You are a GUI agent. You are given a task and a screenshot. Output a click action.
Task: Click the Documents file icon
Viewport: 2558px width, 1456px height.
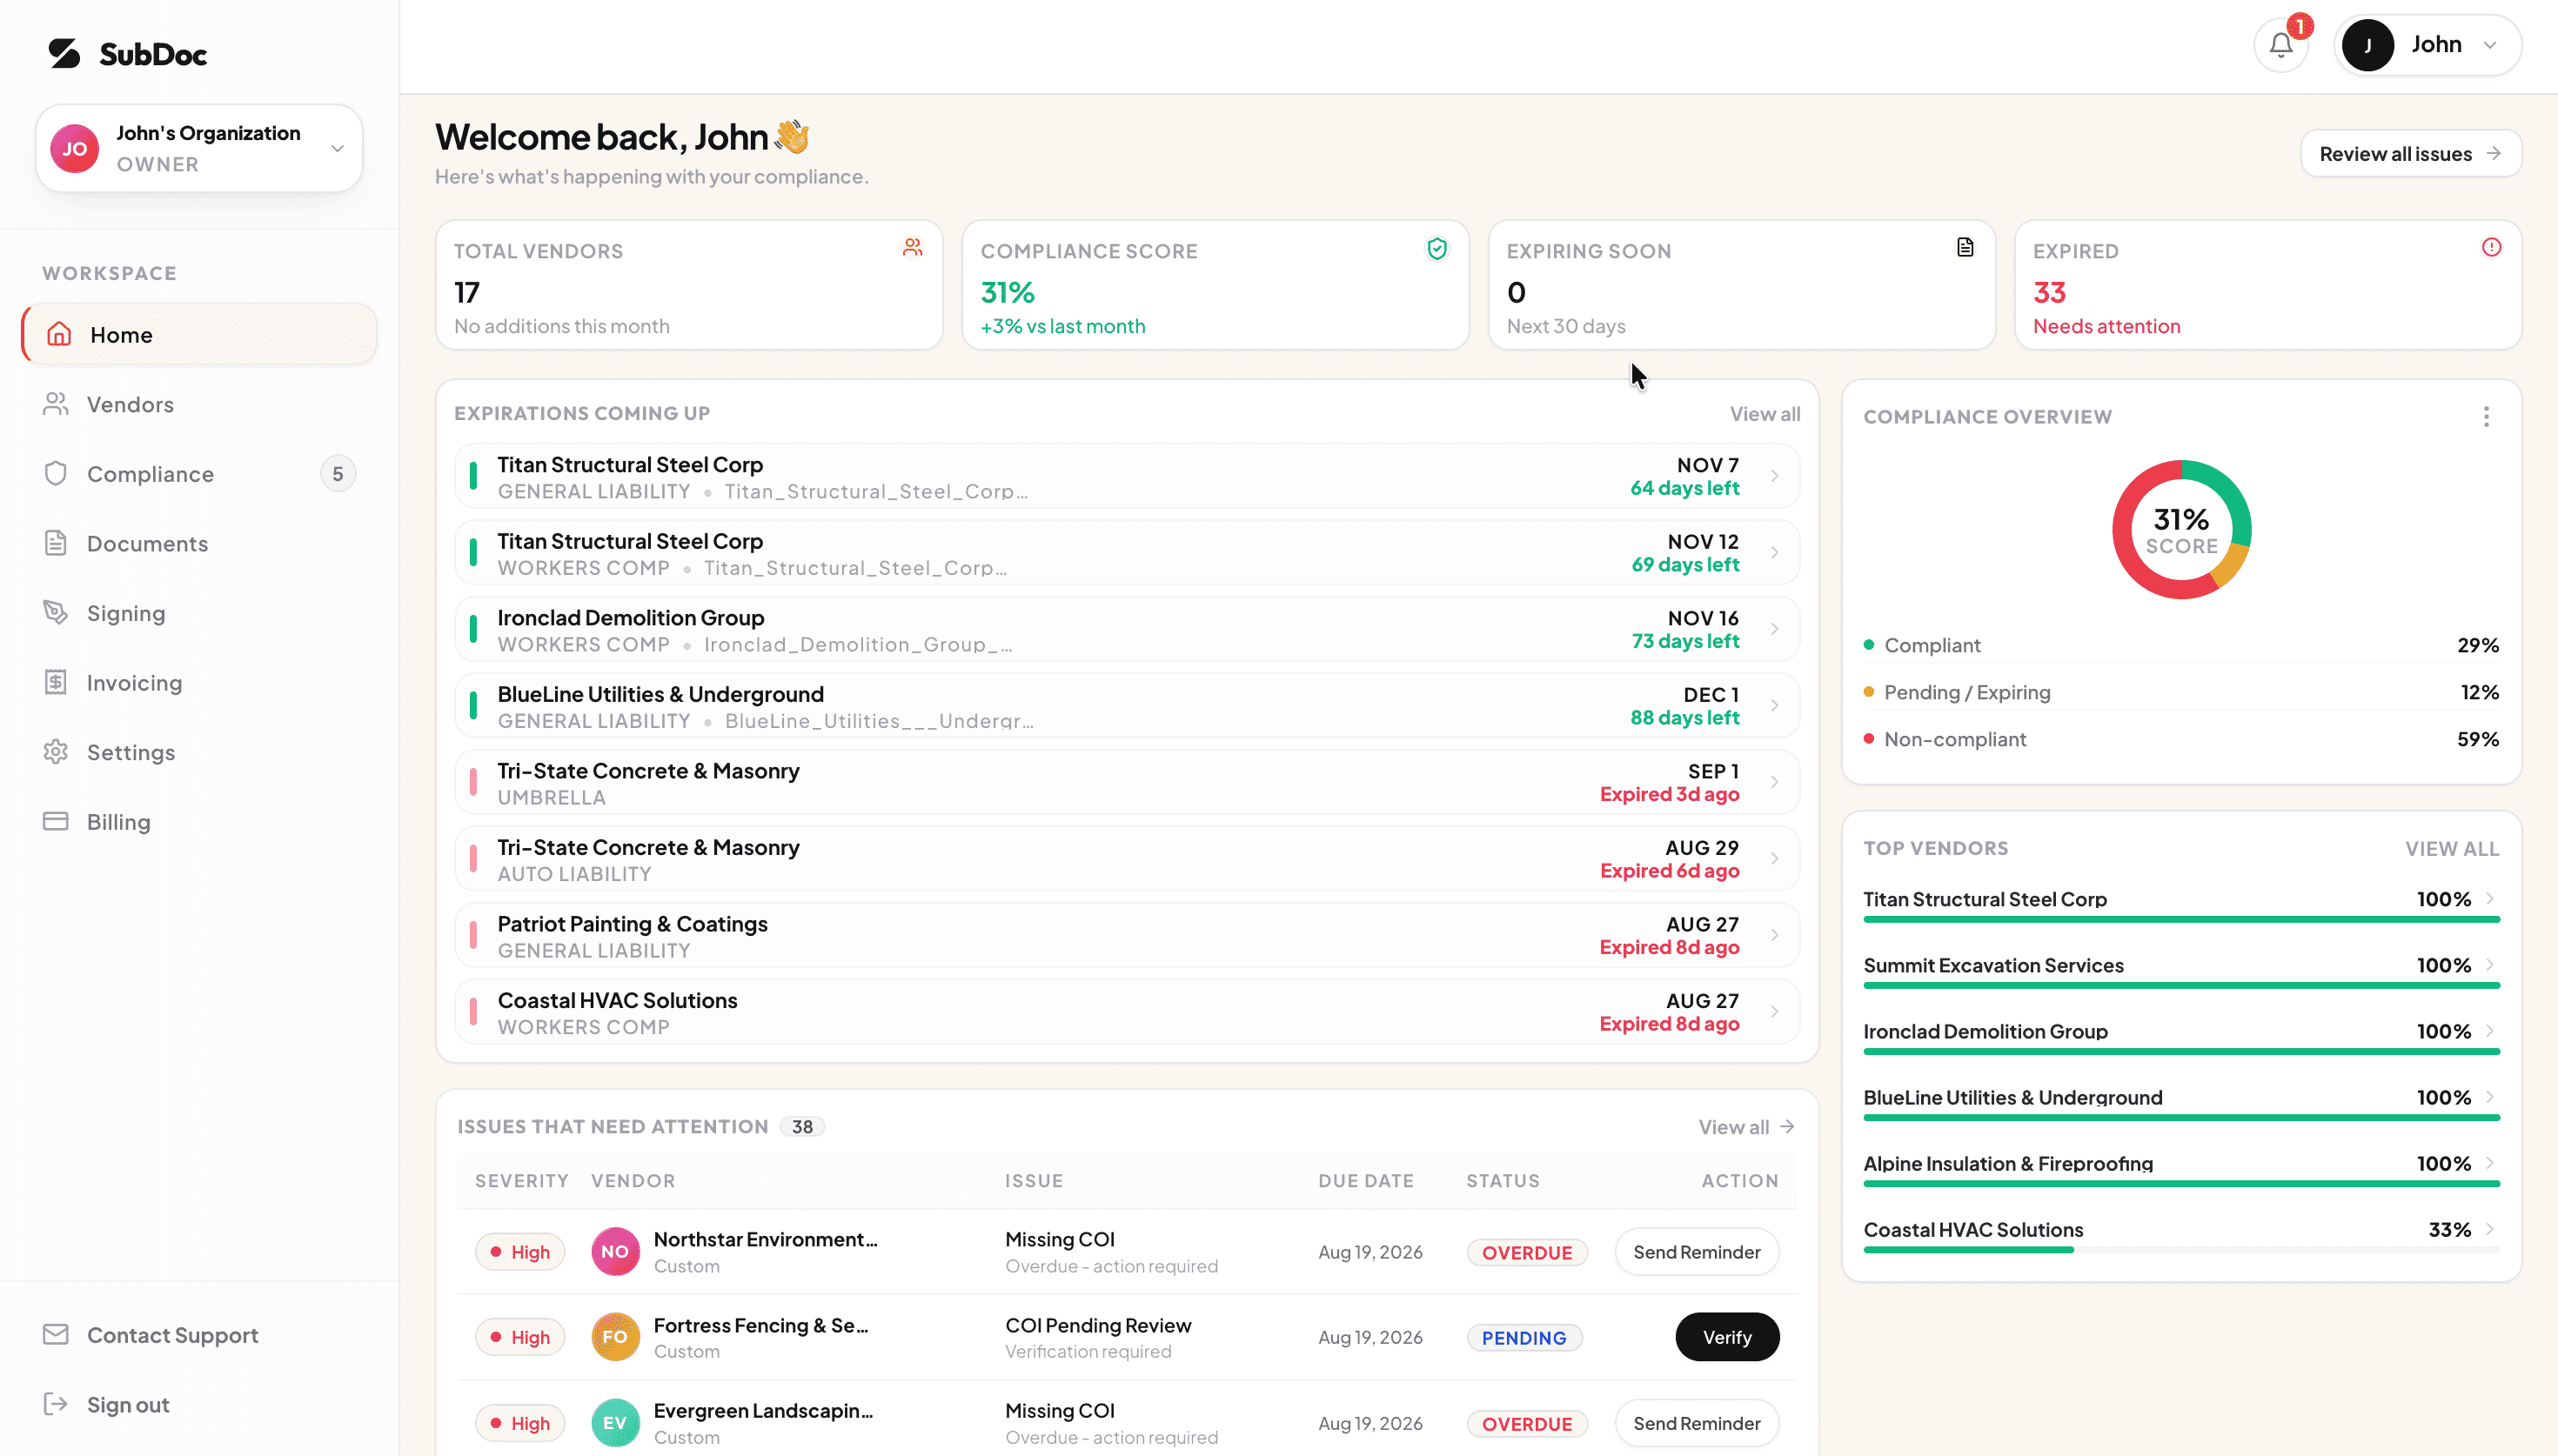(56, 543)
